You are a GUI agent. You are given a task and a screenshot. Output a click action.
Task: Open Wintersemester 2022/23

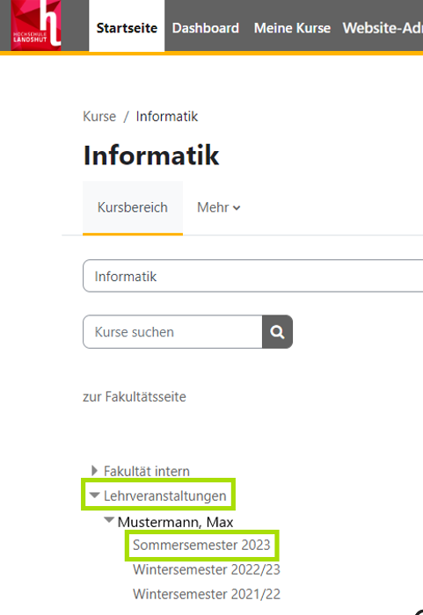(207, 569)
